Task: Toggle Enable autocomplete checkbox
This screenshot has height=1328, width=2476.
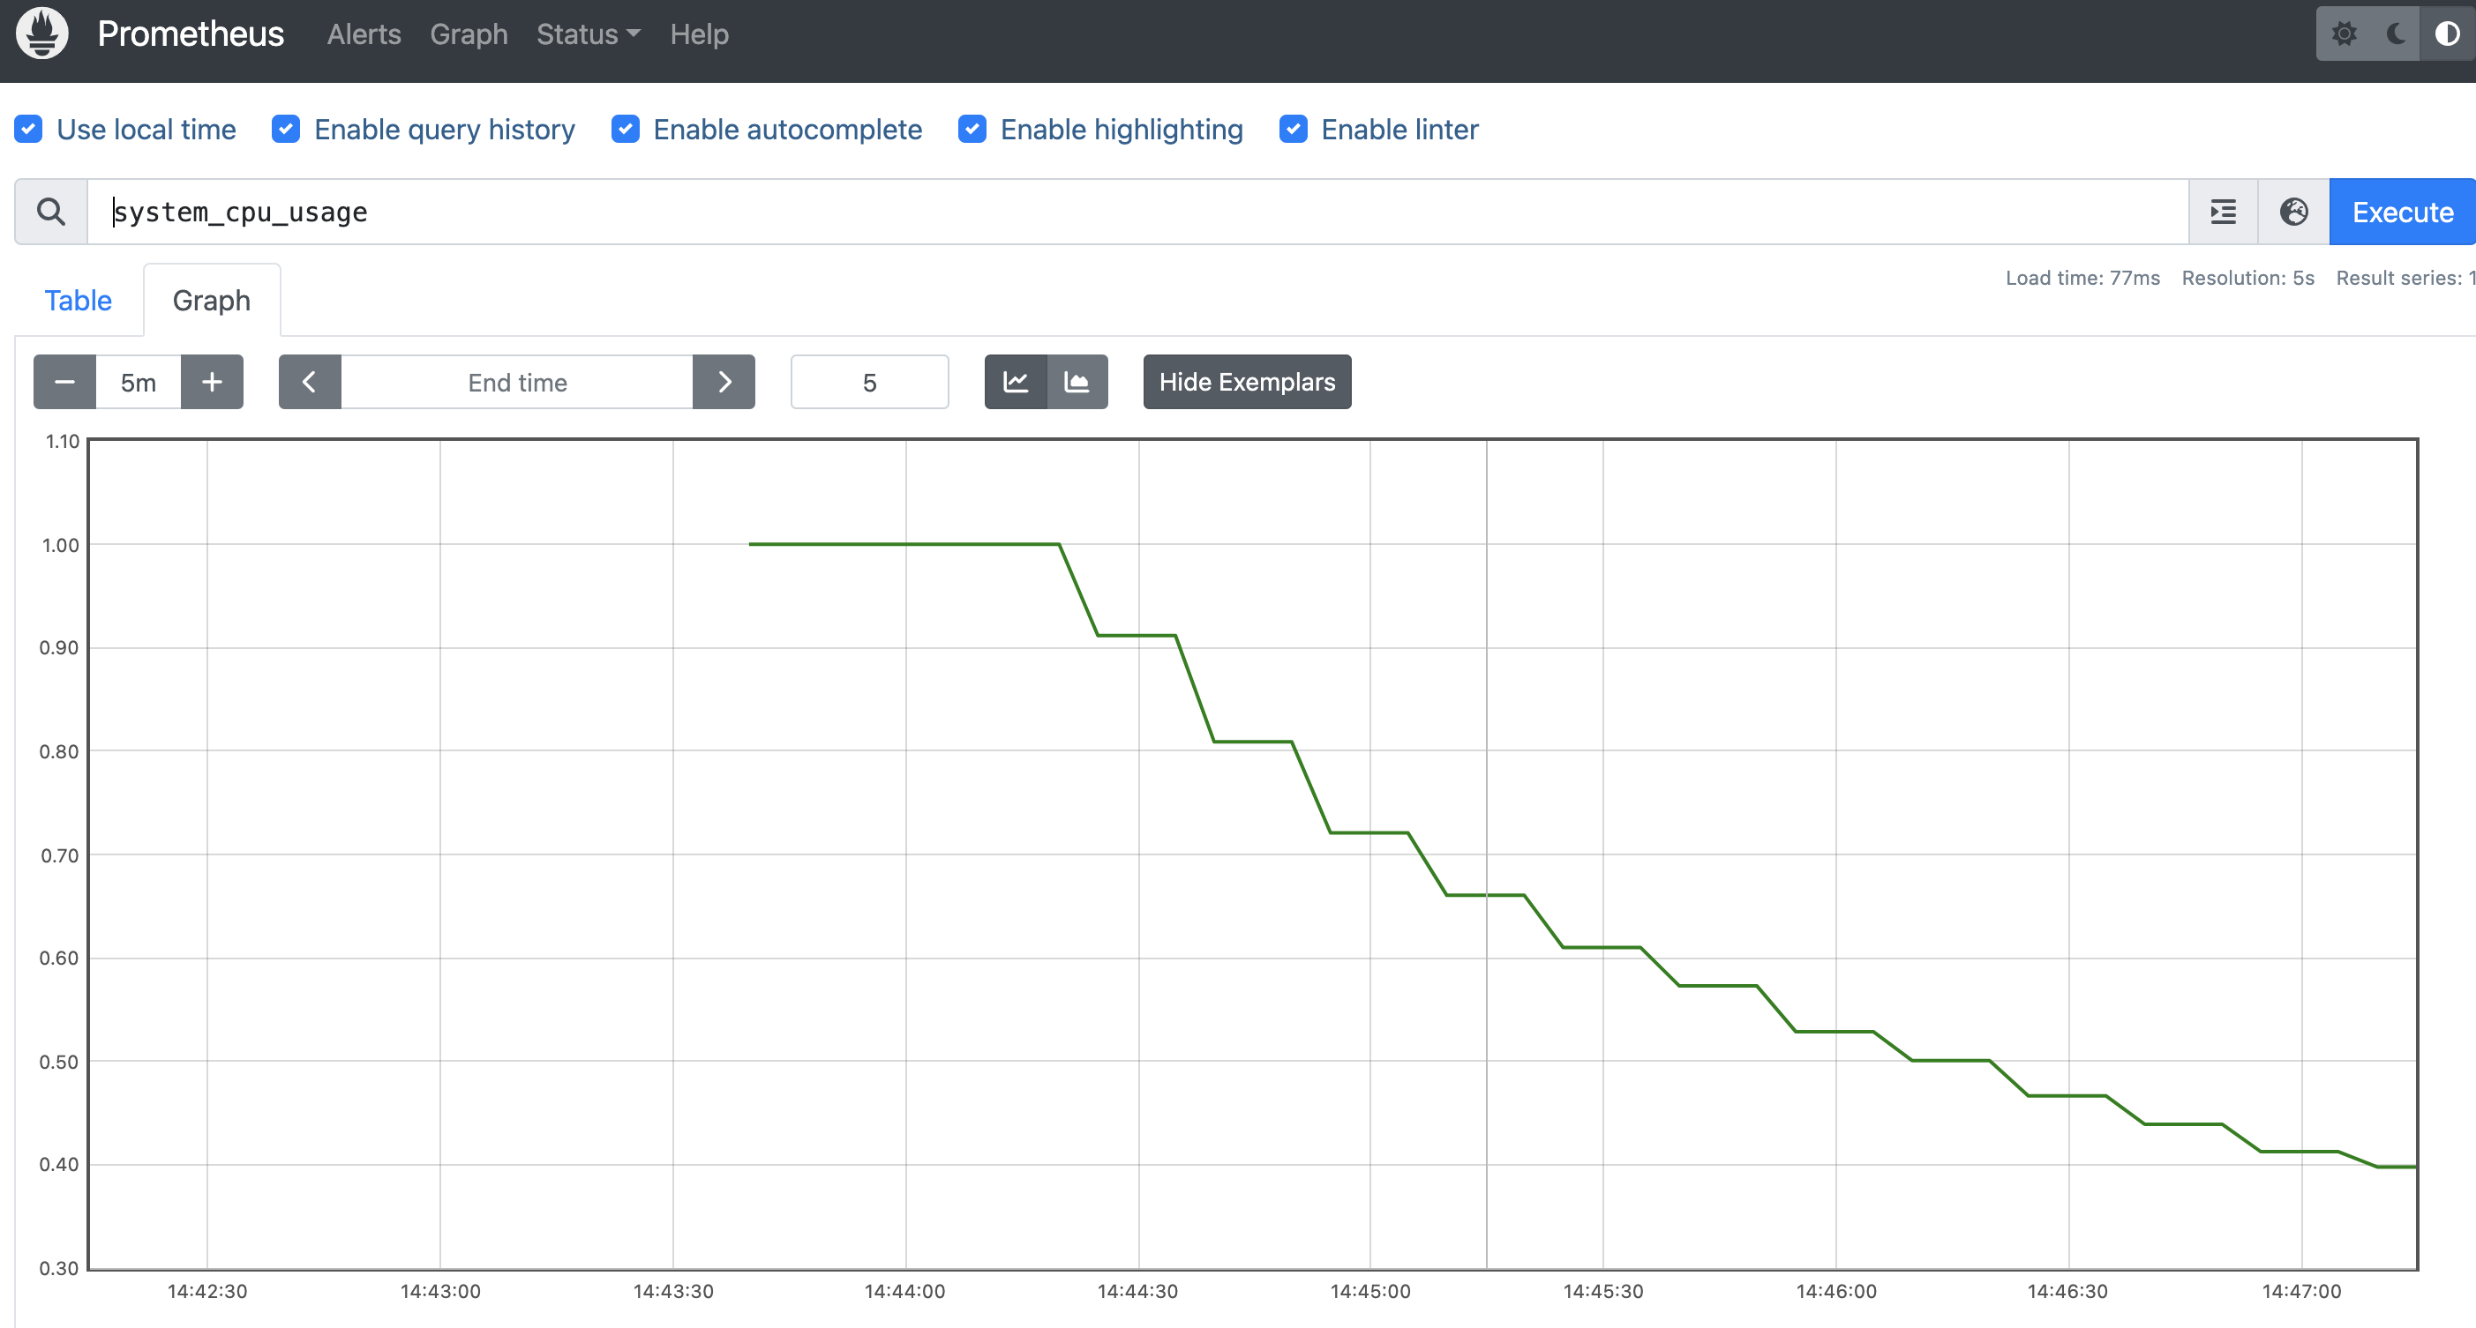Action: pyautogui.click(x=626, y=129)
